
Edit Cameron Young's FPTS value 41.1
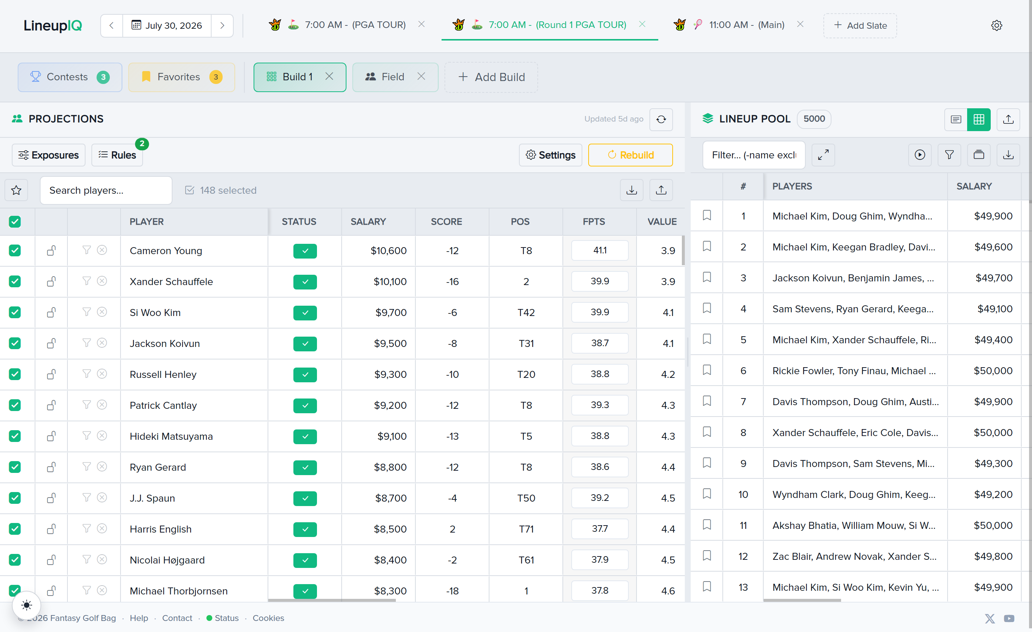click(x=600, y=250)
